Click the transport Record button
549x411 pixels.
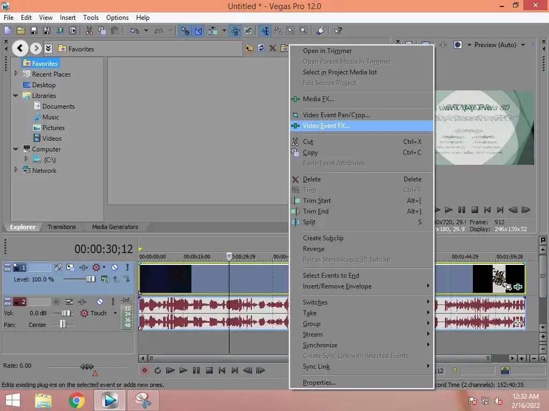coord(145,370)
